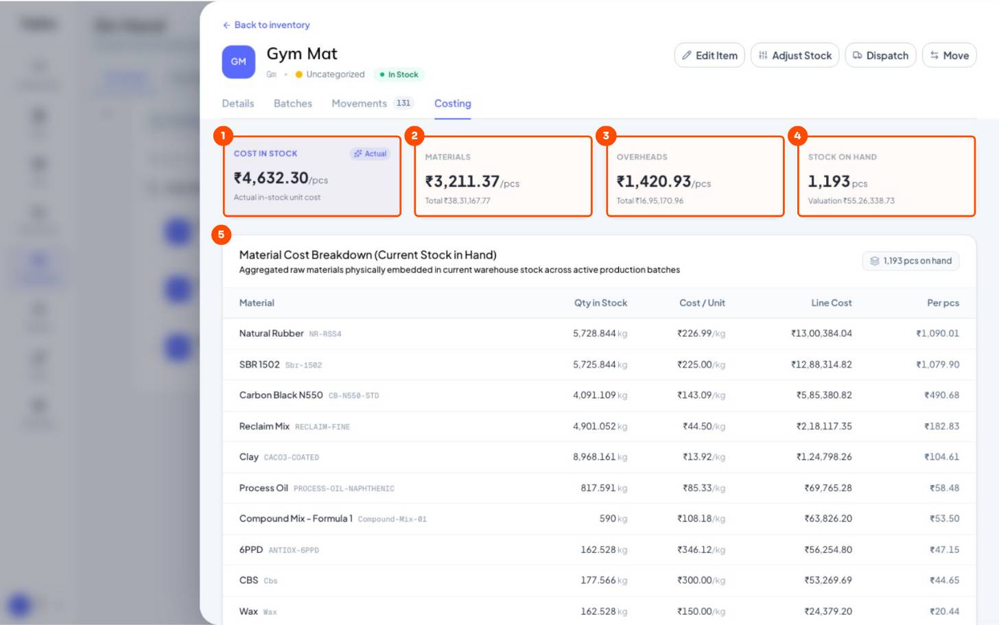Select the Carbon Black N550 material name
This screenshot has width=999, height=625.
(x=281, y=395)
